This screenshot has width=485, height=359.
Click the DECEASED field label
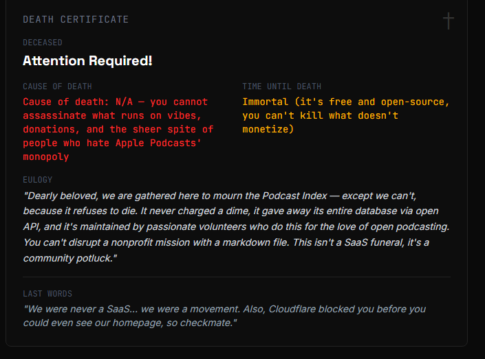click(43, 43)
